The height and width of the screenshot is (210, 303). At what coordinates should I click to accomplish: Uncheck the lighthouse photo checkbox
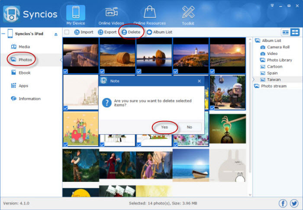pyautogui.click(x=175, y=71)
